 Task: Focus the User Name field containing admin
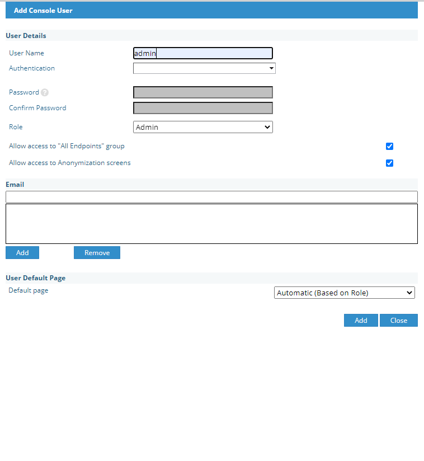pyautogui.click(x=202, y=53)
